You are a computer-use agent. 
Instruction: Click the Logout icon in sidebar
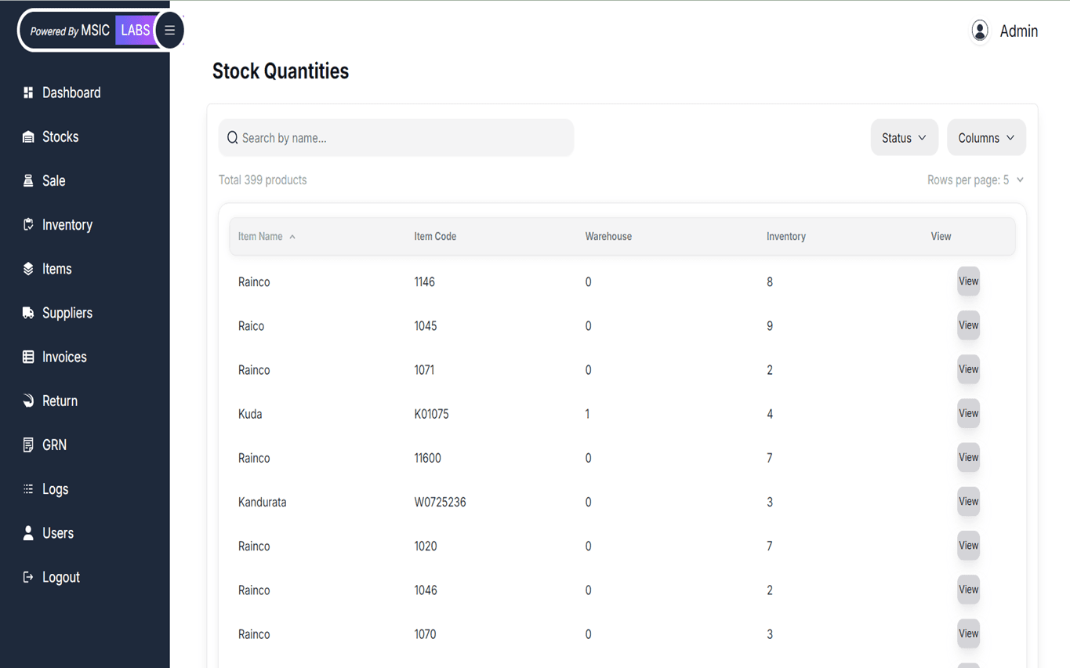coord(28,577)
